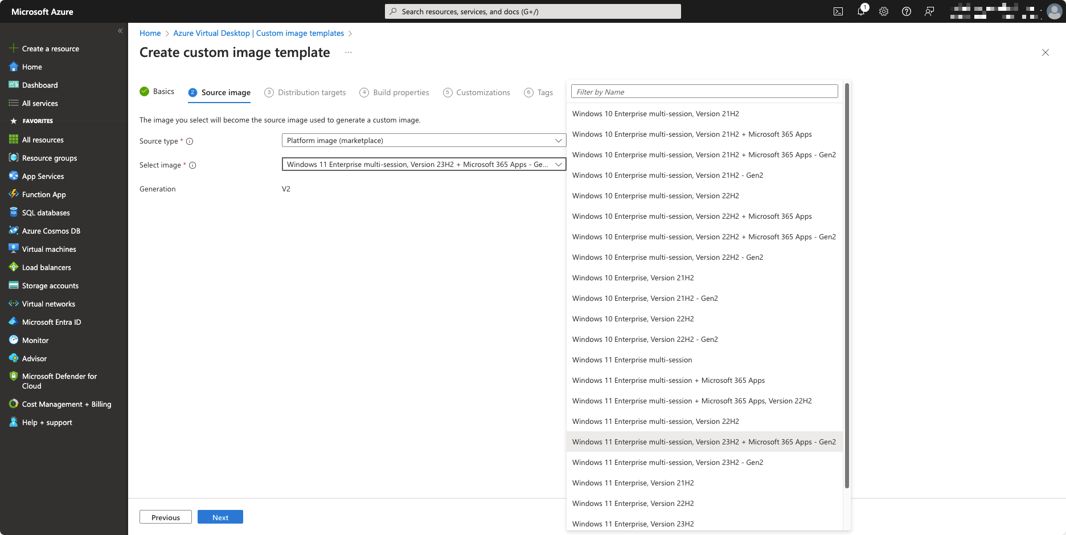
Task: Show the Select image info tooltip icon
Action: point(192,165)
